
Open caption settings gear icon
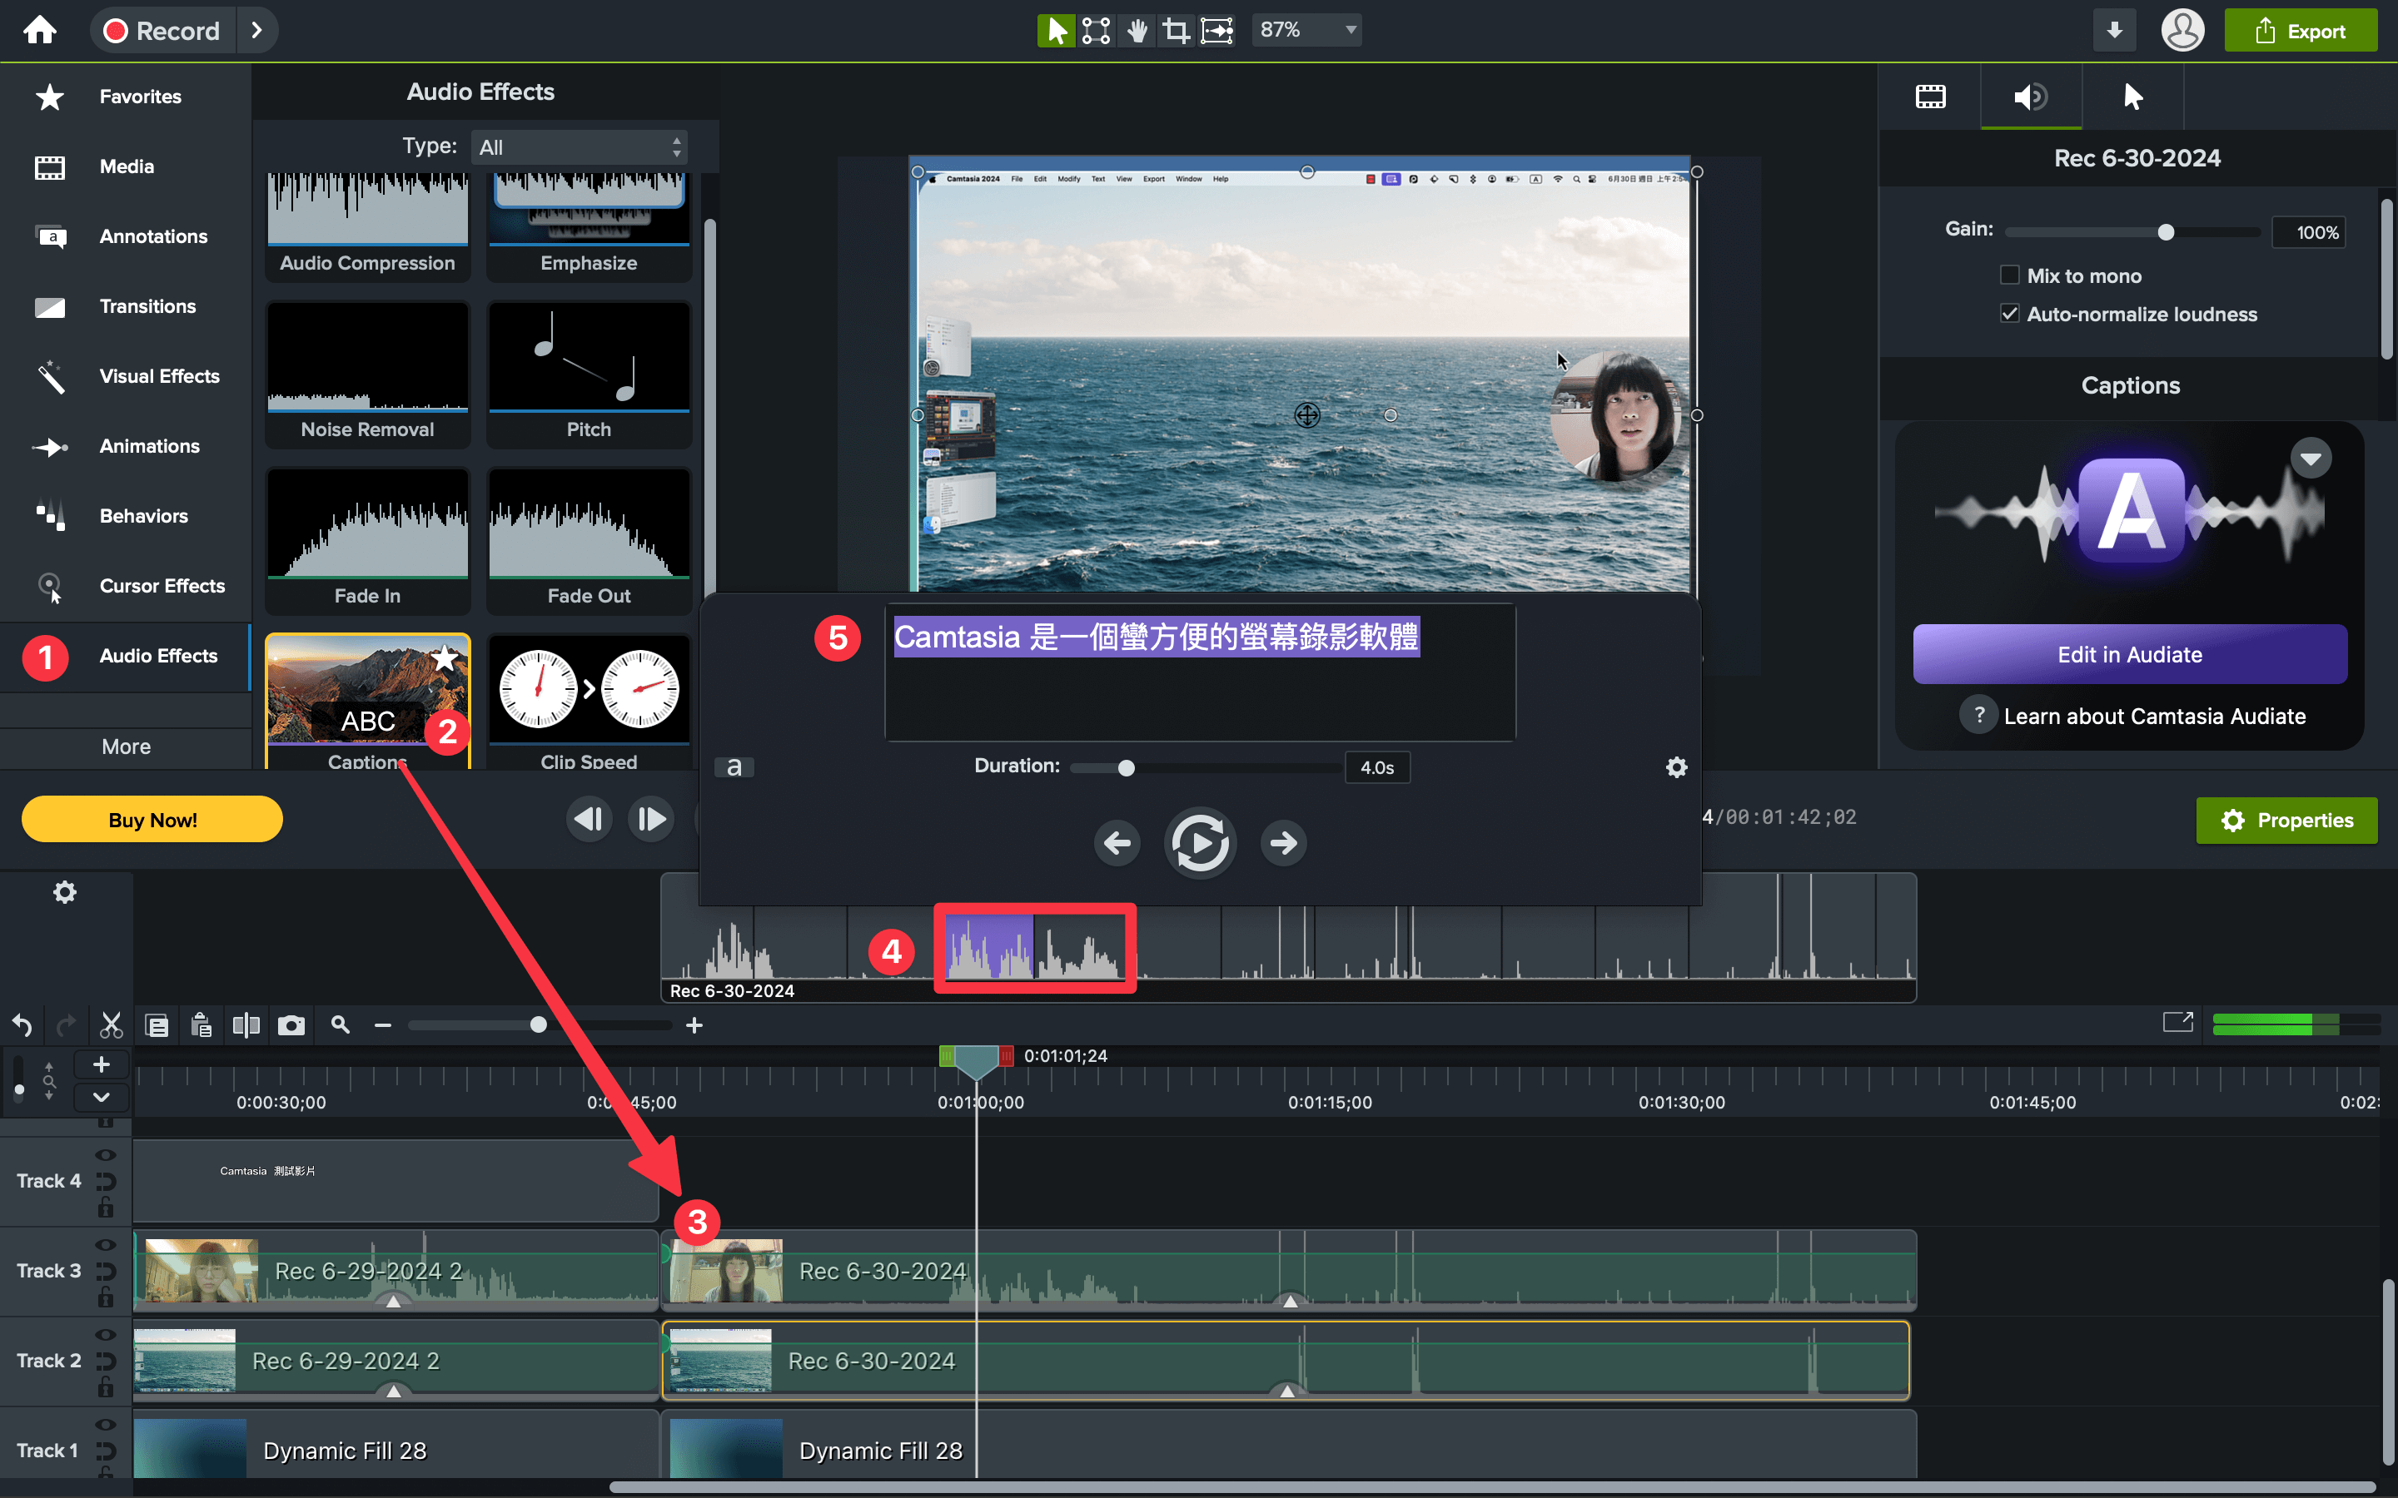pos(1677,766)
